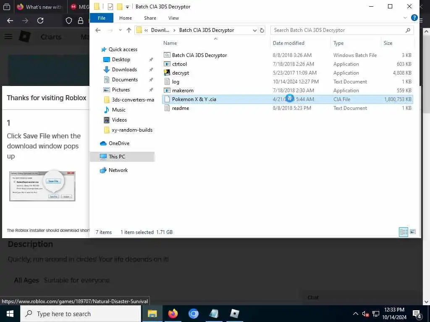This screenshot has width=430, height=322.
Task: Click the muted volume tray icon
Action: pos(365,314)
